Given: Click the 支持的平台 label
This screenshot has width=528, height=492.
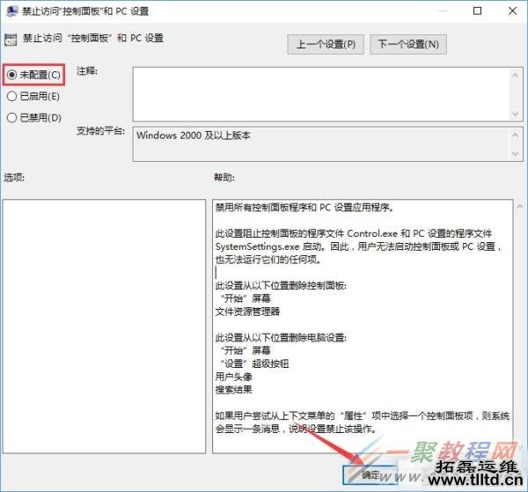Looking at the screenshot, I should point(100,130).
